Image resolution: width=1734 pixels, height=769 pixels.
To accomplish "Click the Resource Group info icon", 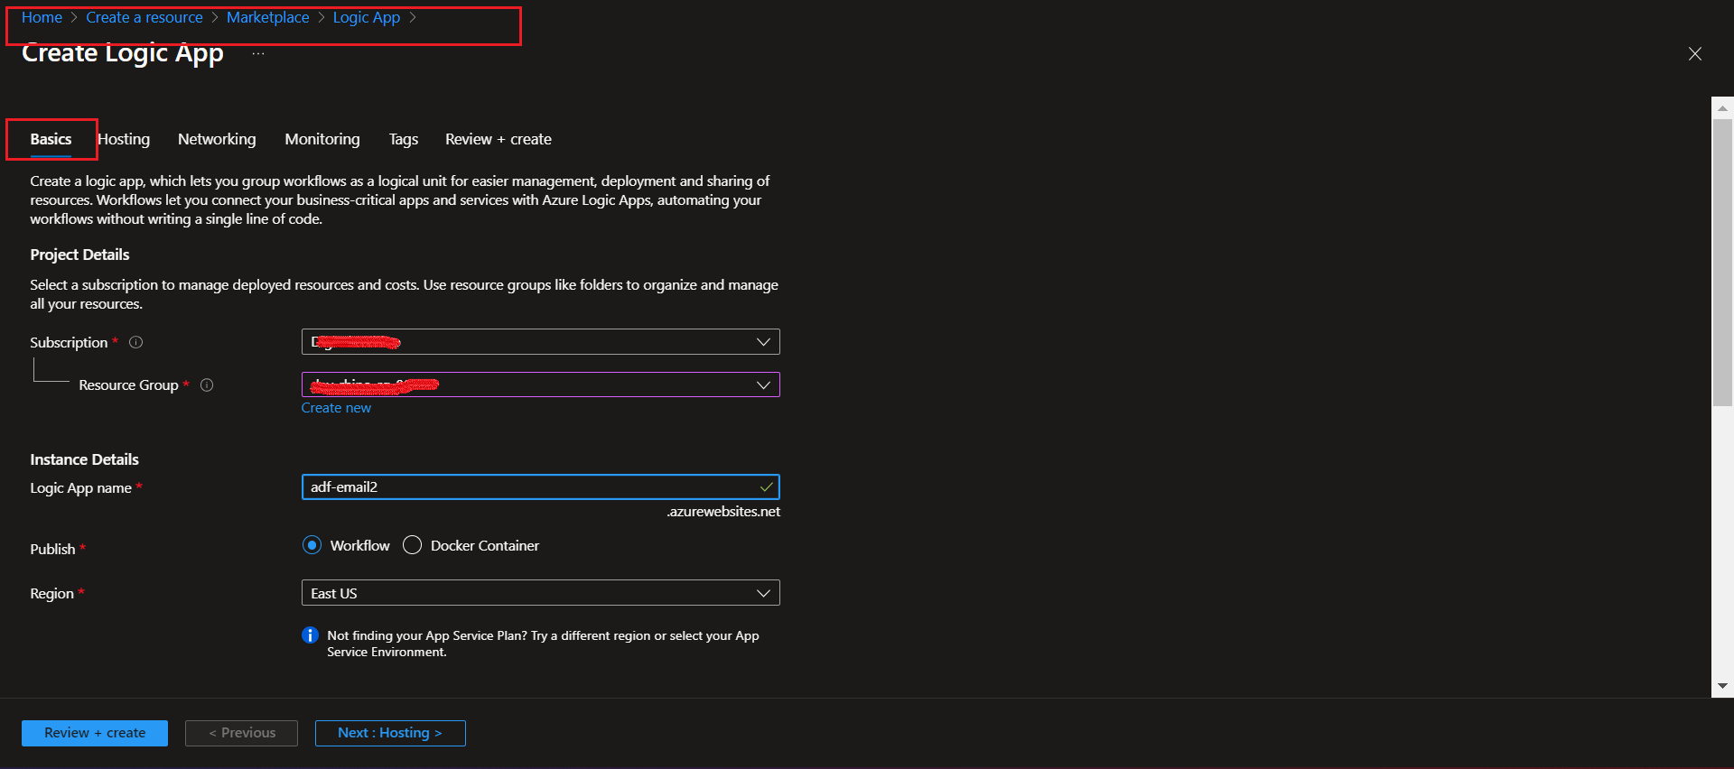I will point(207,385).
